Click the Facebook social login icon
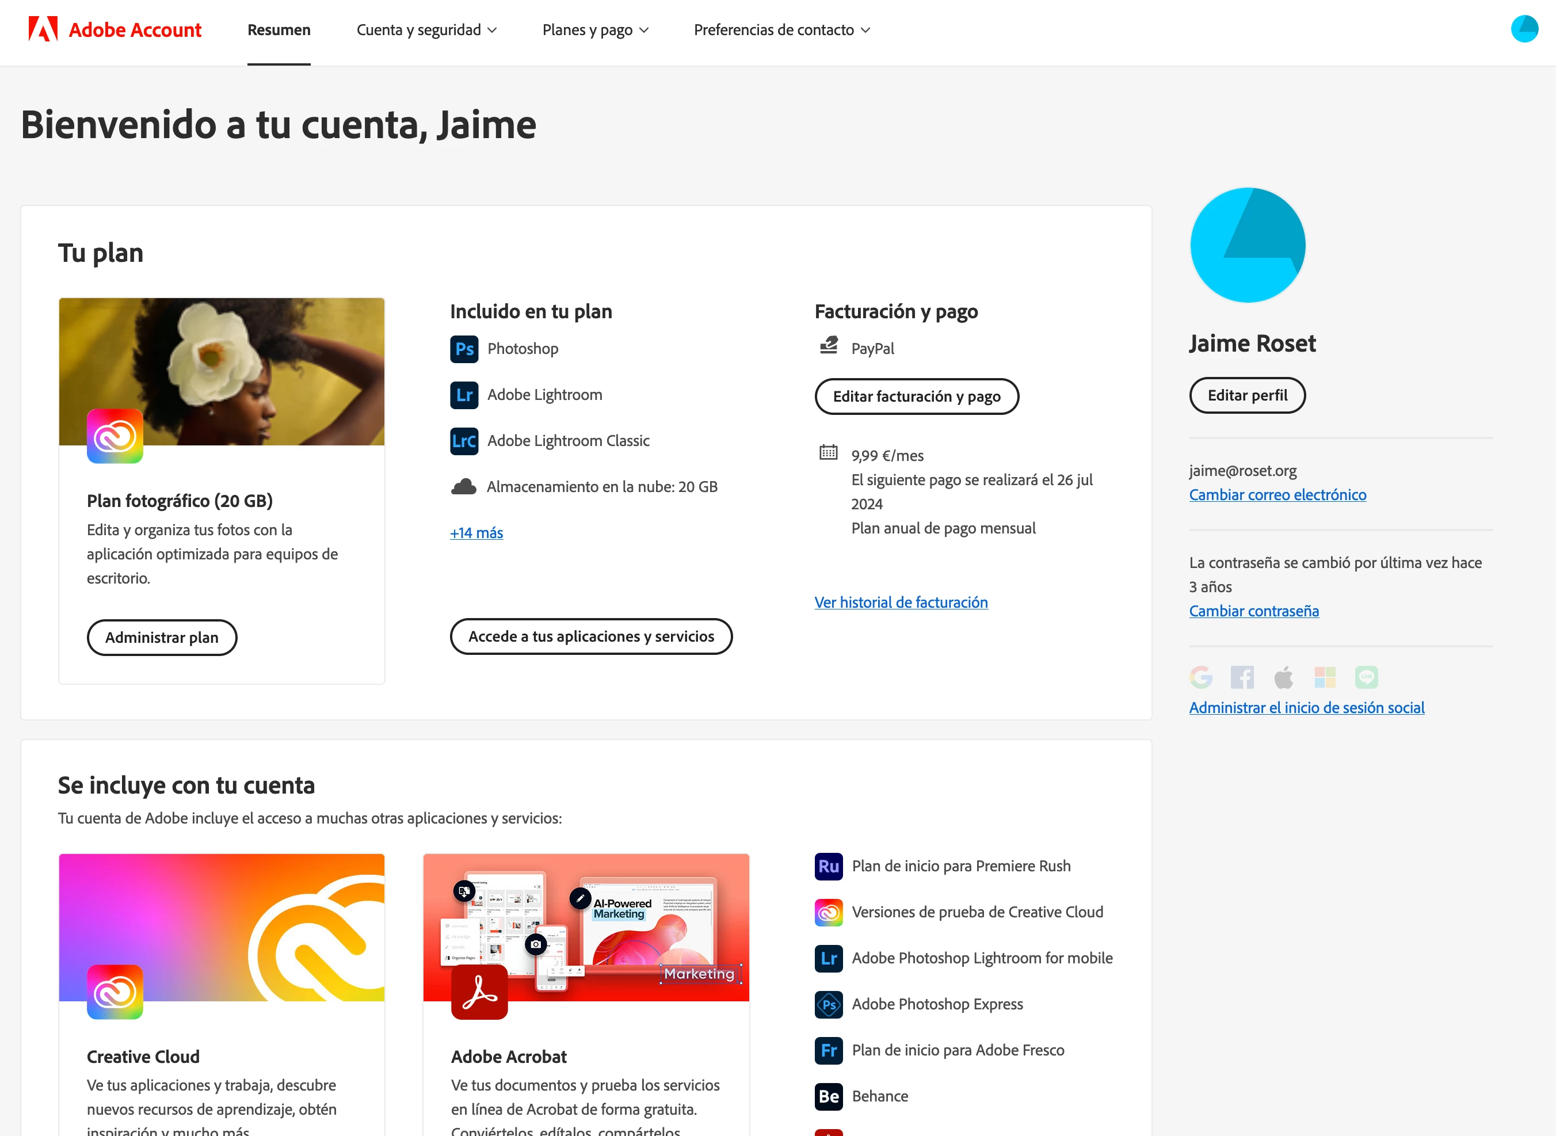Viewport: 1556px width, 1136px height. [x=1242, y=677]
